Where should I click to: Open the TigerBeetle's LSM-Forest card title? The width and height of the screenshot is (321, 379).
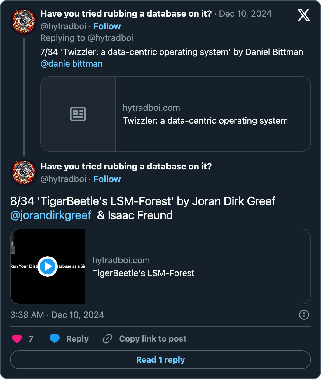143,273
